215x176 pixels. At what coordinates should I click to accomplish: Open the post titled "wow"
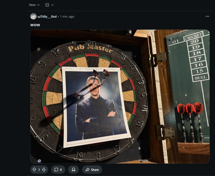click(35, 25)
